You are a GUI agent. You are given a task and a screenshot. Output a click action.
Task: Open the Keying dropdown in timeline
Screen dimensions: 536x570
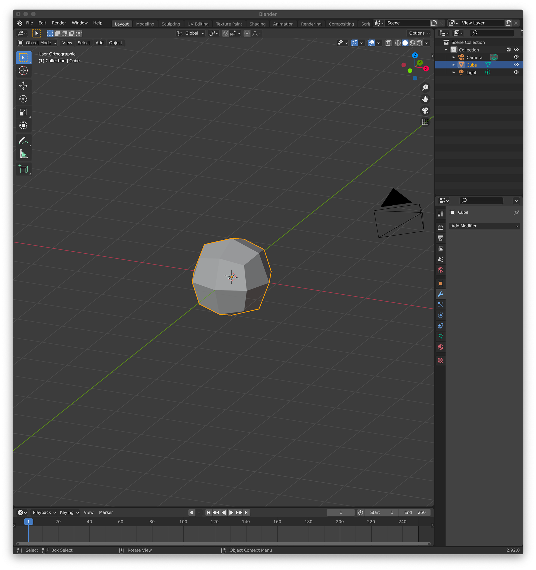(x=69, y=512)
